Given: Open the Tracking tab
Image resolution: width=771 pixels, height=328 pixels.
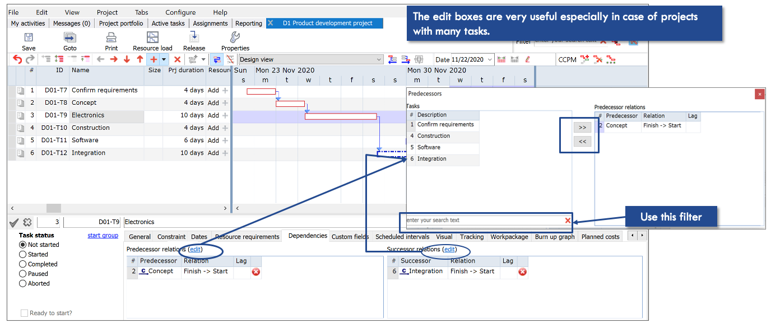Looking at the screenshot, I should click(x=472, y=237).
